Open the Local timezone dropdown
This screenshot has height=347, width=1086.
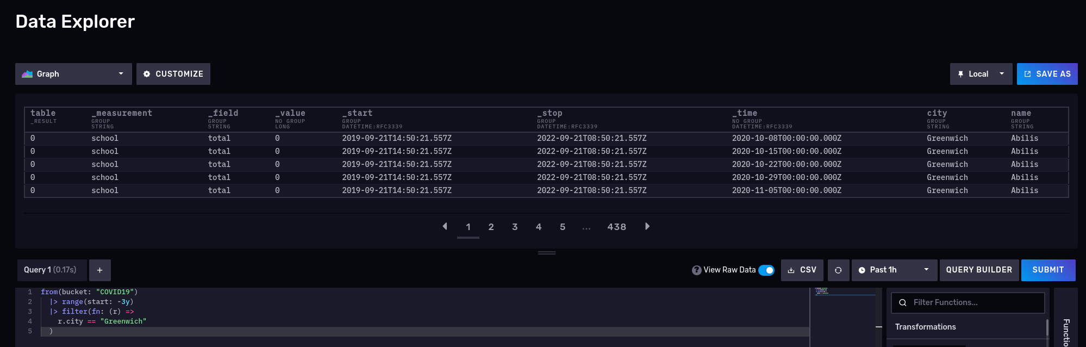click(981, 74)
